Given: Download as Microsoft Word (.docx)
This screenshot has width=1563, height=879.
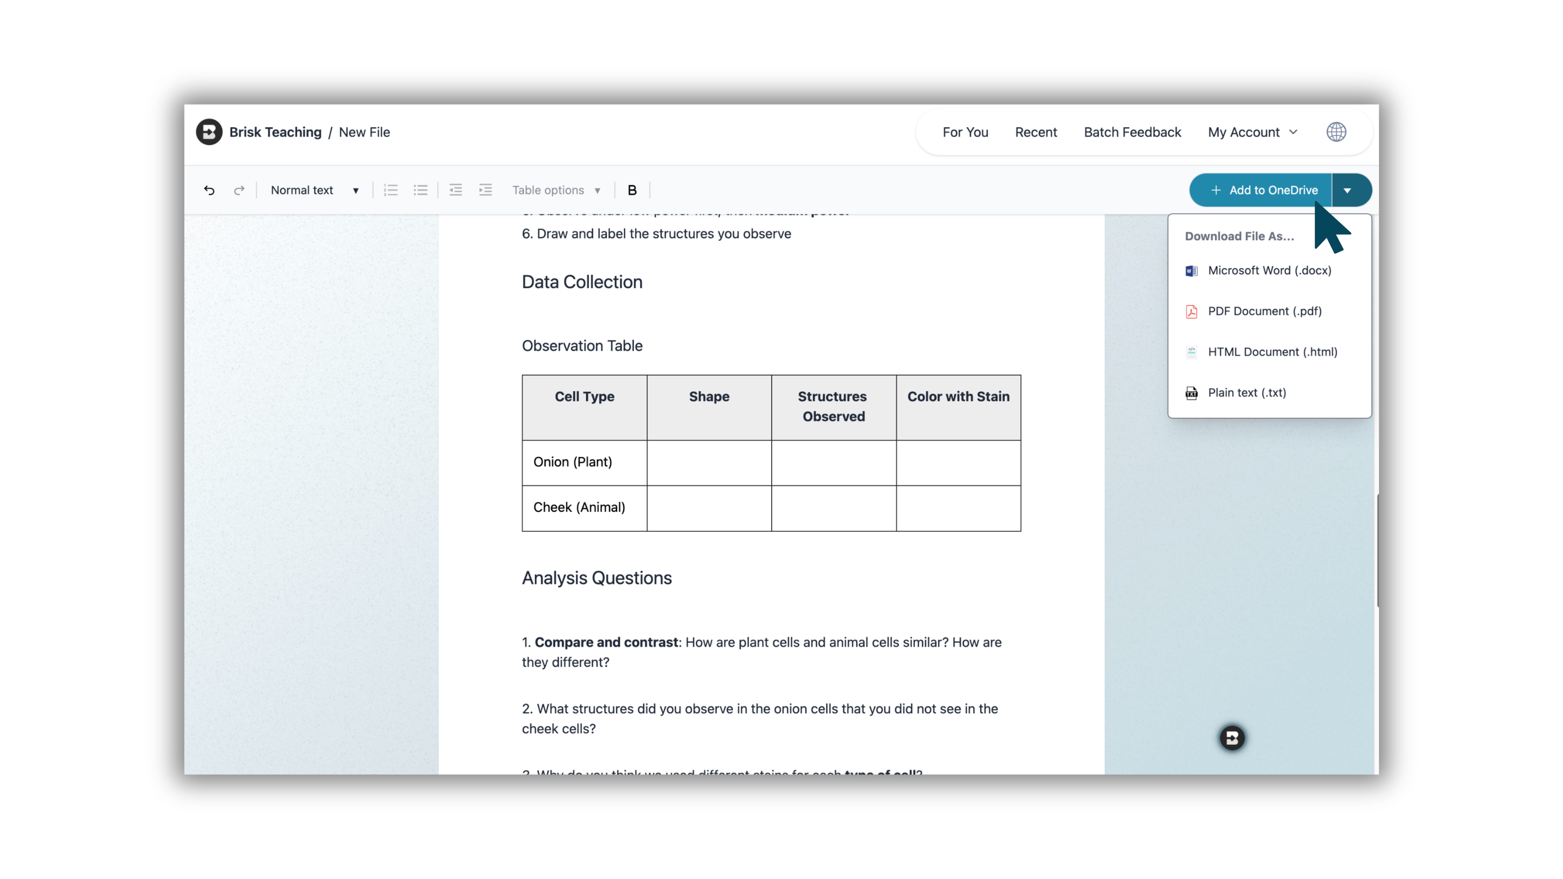Looking at the screenshot, I should click(x=1269, y=271).
